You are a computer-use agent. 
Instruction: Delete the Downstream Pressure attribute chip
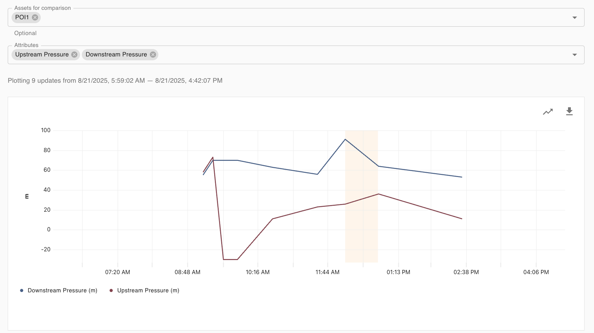click(x=153, y=55)
